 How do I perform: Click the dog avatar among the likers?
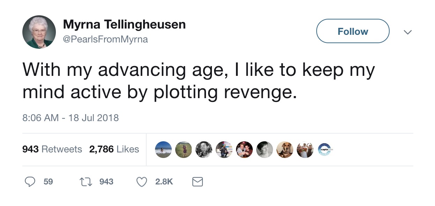pyautogui.click(x=285, y=150)
